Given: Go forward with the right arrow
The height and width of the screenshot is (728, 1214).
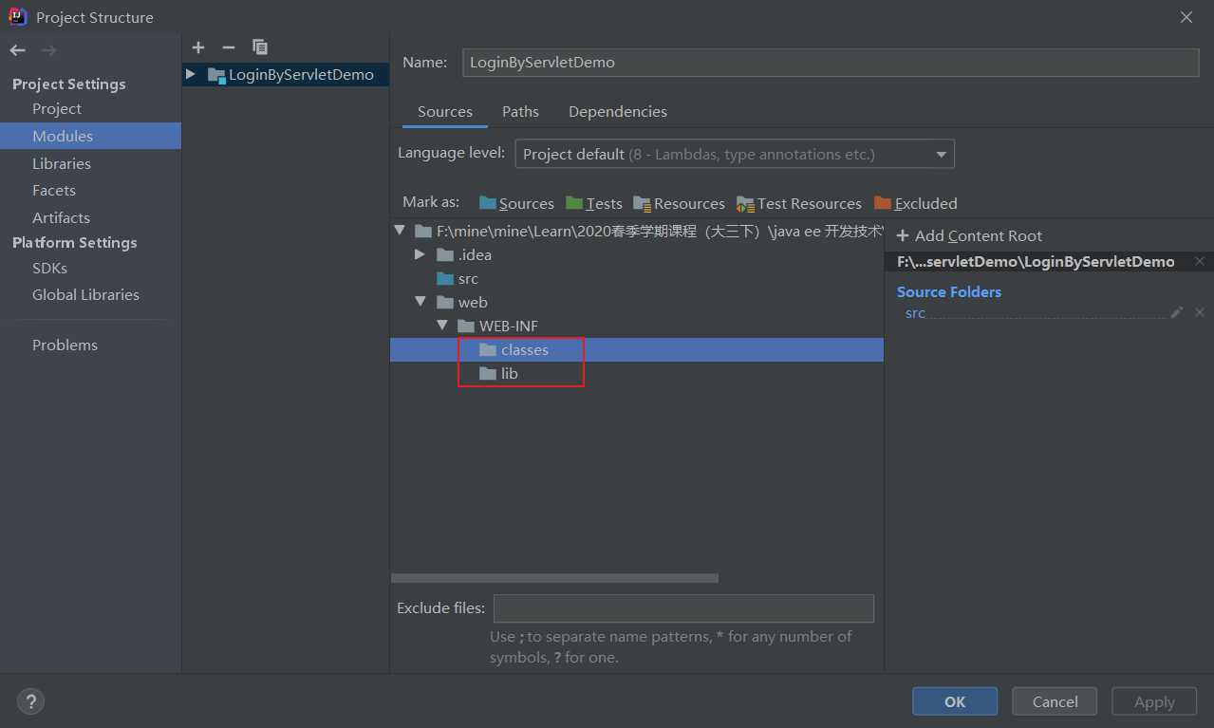Looking at the screenshot, I should (48, 50).
